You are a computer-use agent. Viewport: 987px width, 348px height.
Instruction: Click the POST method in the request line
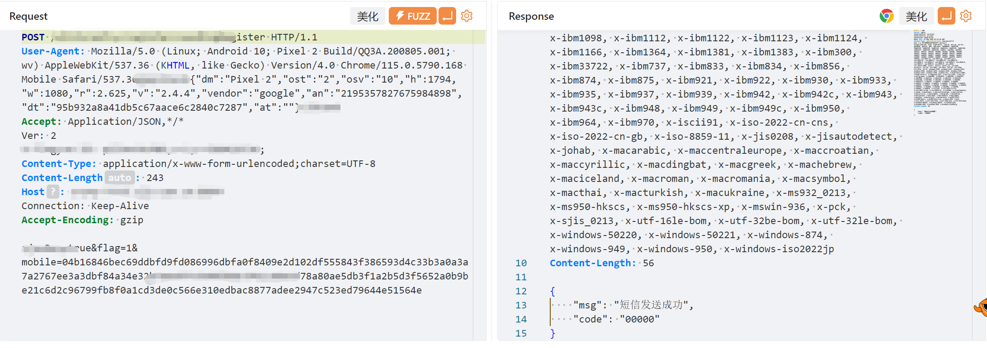(x=33, y=37)
